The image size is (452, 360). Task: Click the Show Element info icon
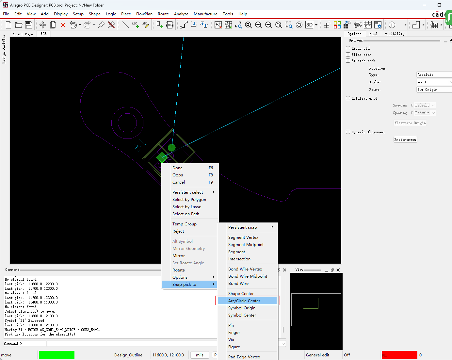(x=392, y=25)
